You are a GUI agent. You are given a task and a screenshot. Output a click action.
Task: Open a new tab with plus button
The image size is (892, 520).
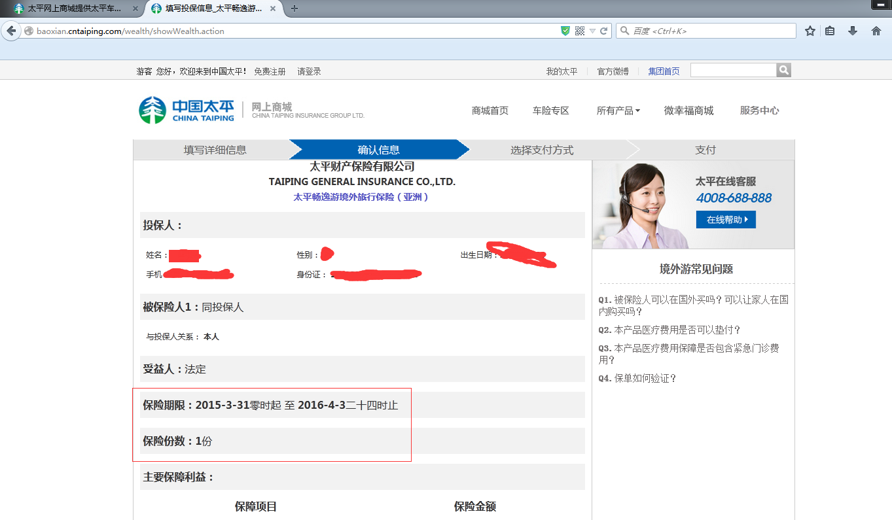pyautogui.click(x=294, y=9)
